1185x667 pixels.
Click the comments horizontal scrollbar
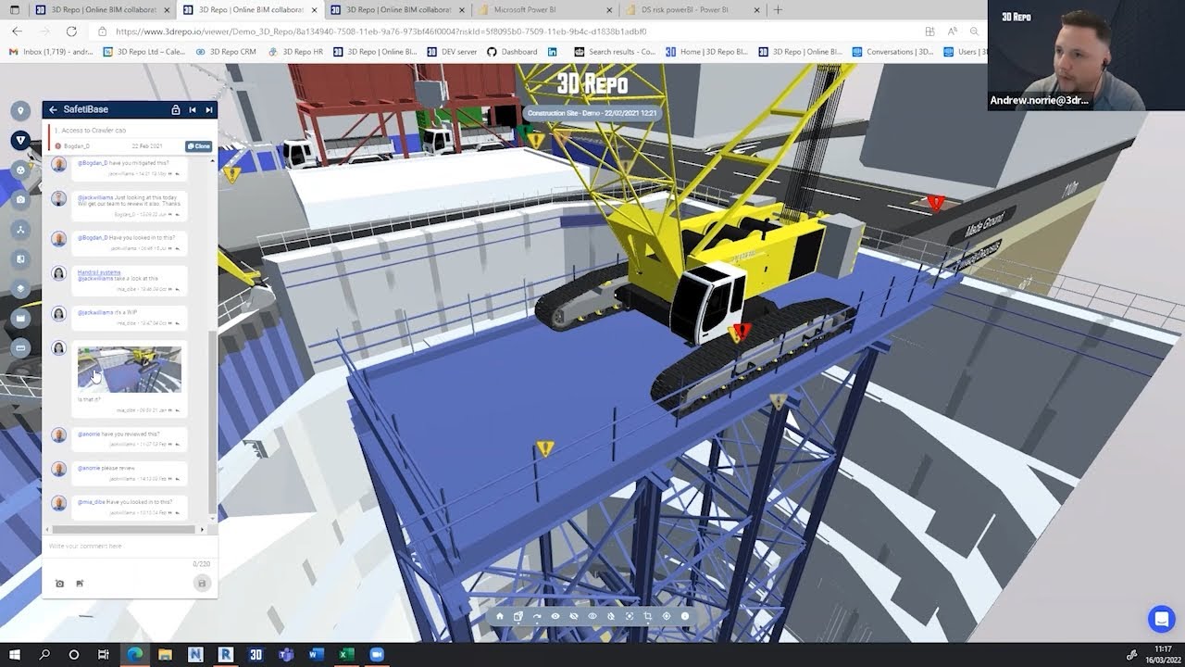click(124, 530)
